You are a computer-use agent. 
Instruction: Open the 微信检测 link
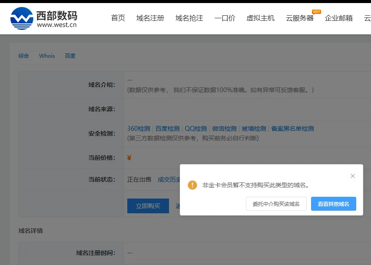[x=224, y=129]
